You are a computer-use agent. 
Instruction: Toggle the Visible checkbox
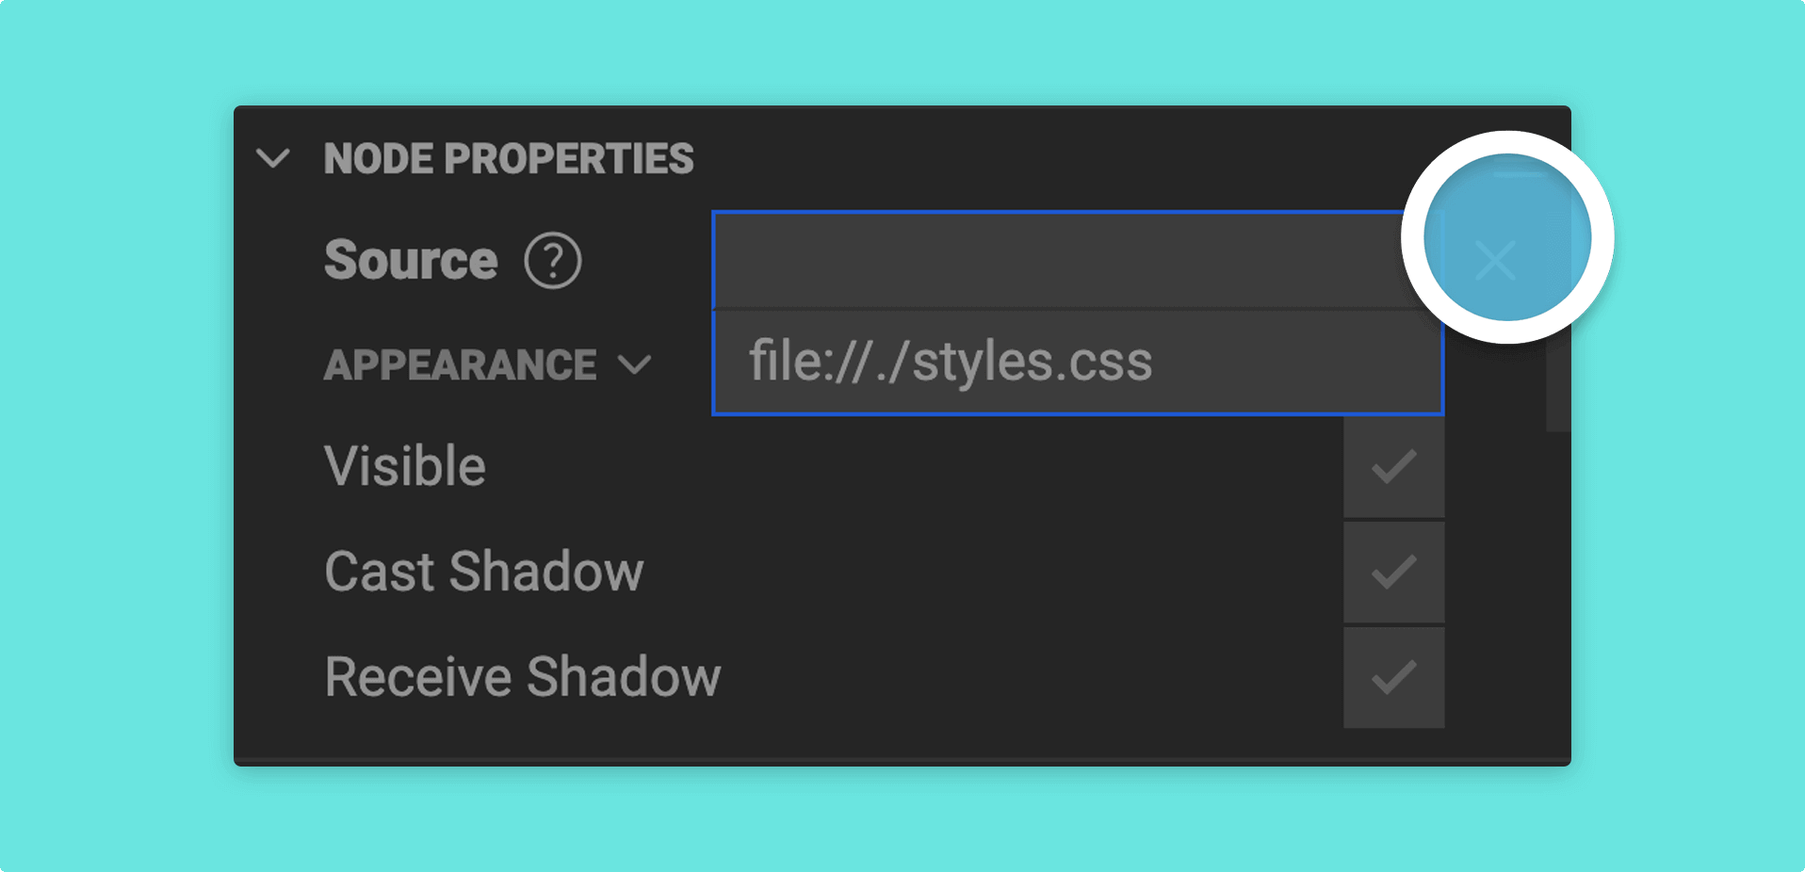[x=1393, y=467]
